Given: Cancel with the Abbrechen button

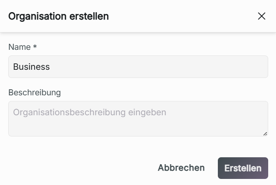Looking at the screenshot, I should click(x=181, y=168).
